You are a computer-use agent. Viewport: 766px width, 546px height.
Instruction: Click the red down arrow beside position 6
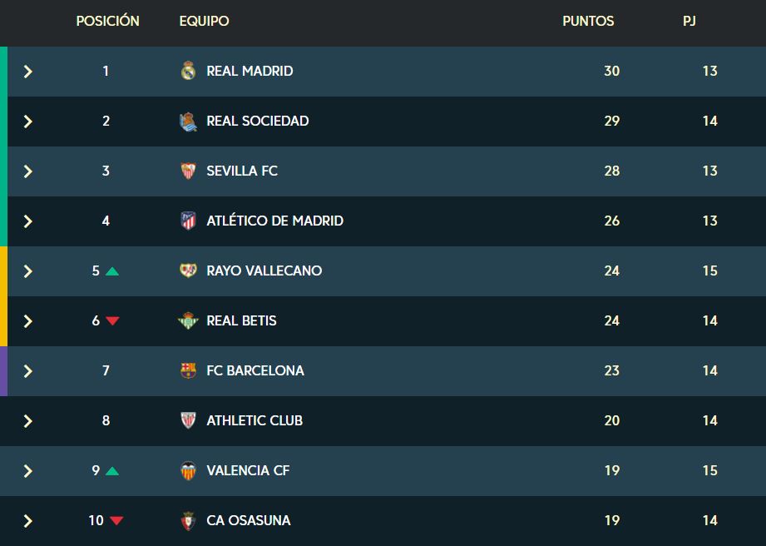pos(112,320)
